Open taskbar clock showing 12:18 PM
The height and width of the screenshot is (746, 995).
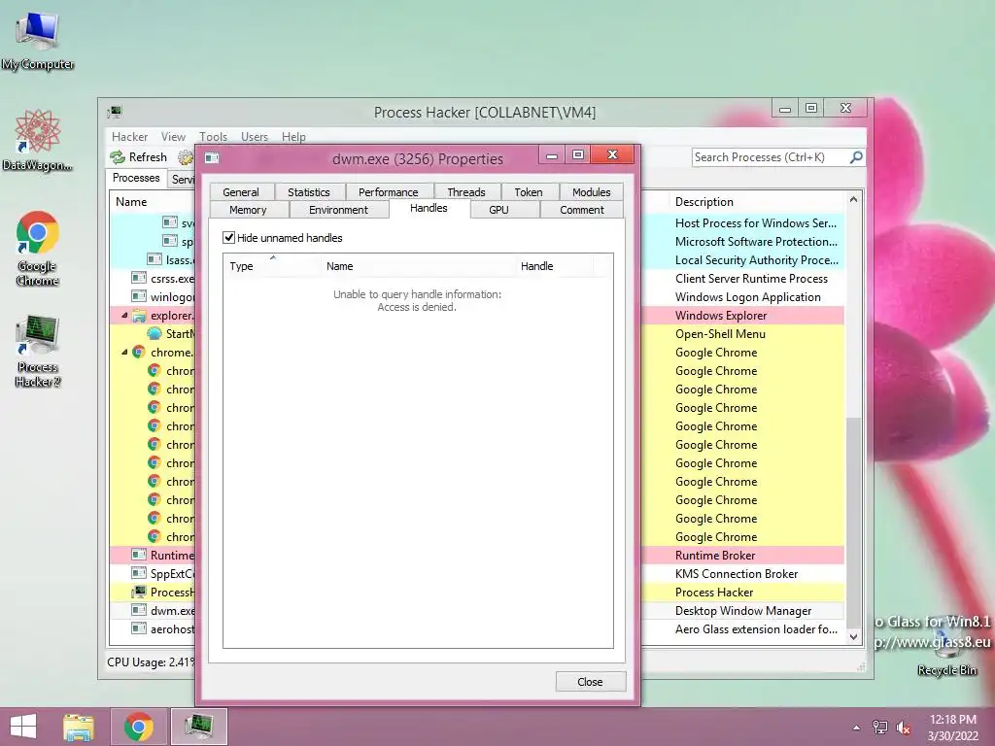(953, 727)
